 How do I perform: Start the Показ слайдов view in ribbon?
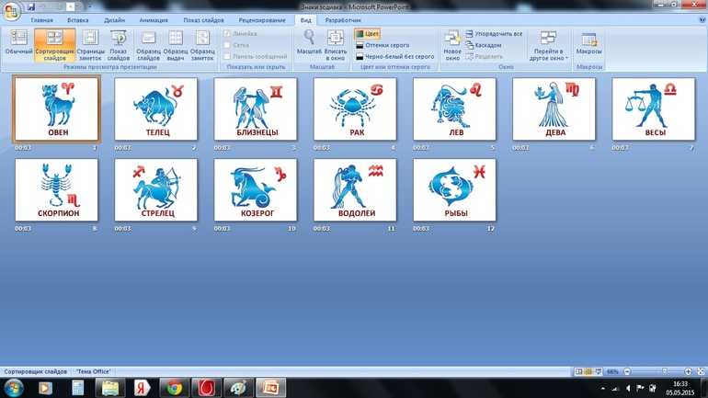click(x=119, y=43)
